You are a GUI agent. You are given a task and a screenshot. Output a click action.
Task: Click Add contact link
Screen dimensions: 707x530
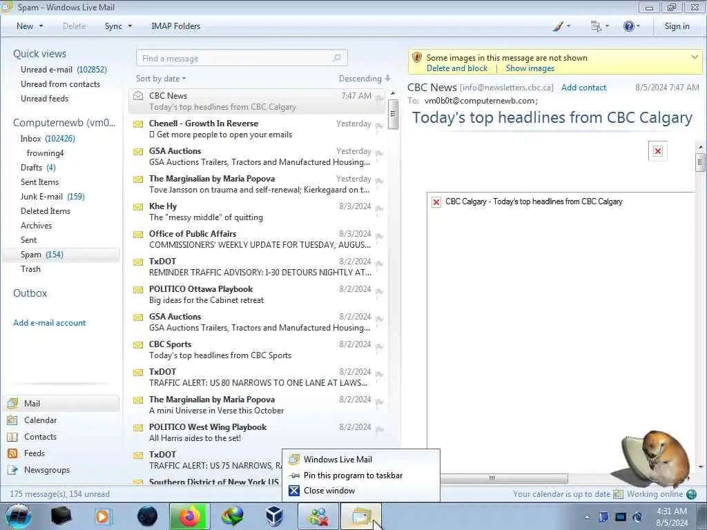(x=583, y=88)
